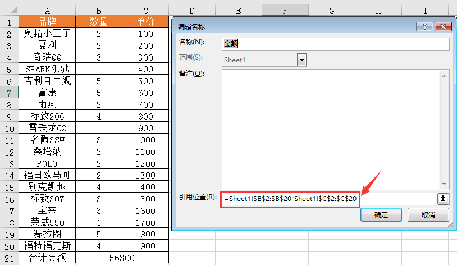Click the 引用位置 formula reference field
The image size is (457, 265).
click(328, 199)
